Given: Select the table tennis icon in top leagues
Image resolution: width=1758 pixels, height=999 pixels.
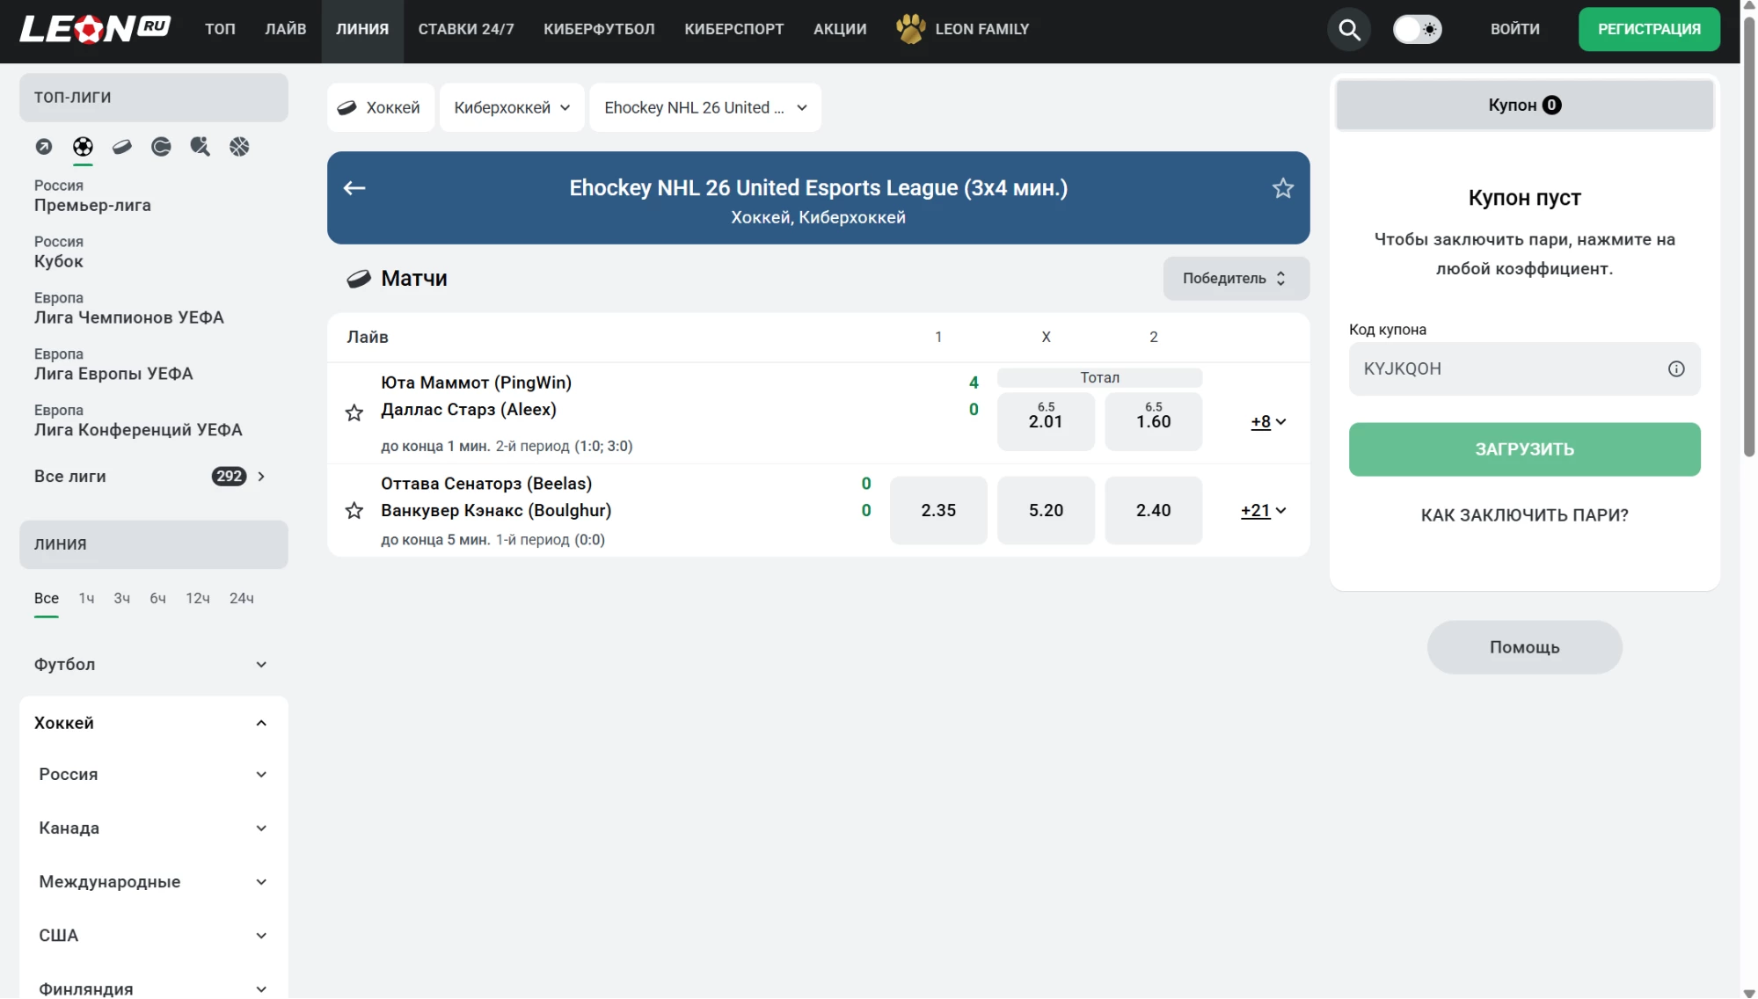Looking at the screenshot, I should point(201,147).
